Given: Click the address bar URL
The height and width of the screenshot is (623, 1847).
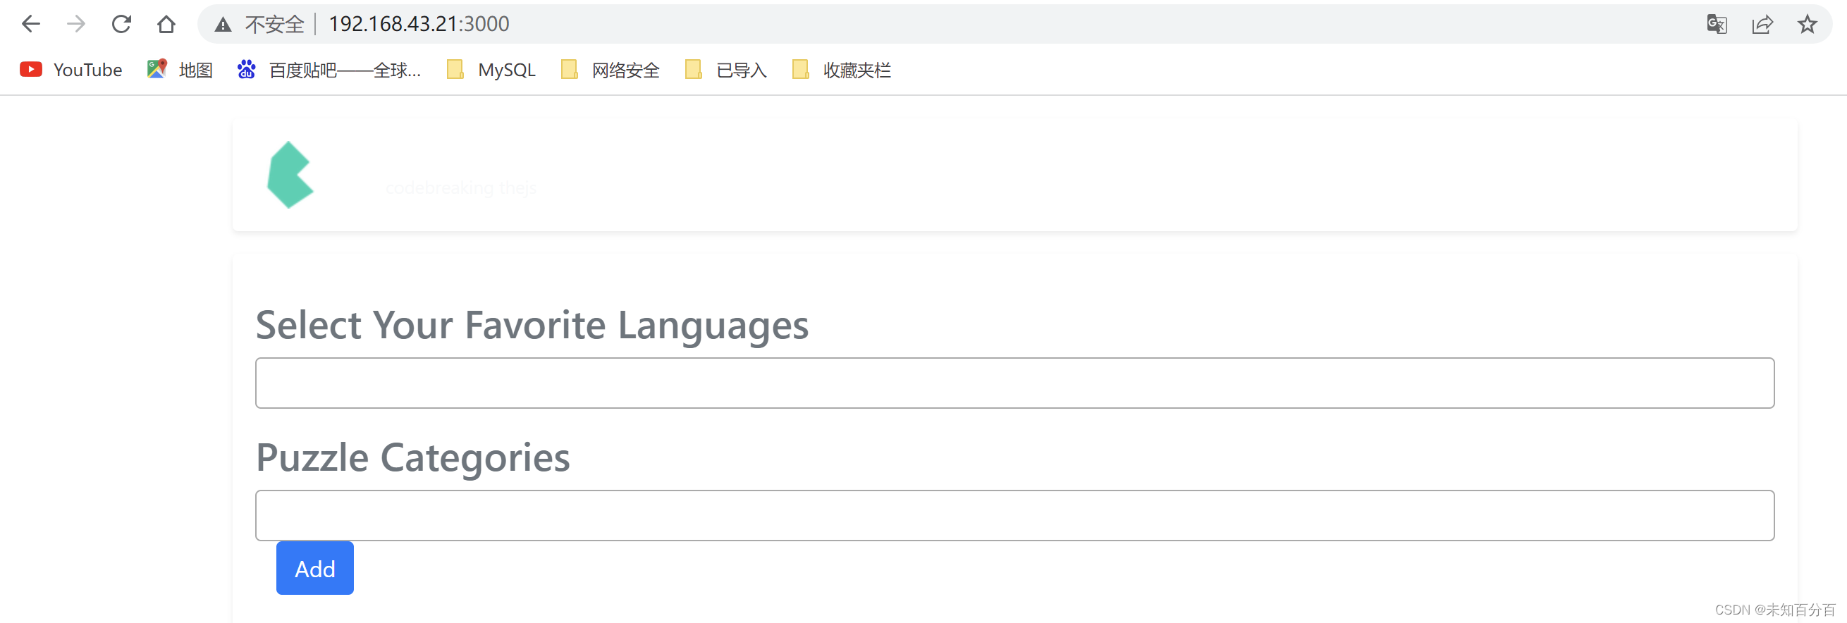Looking at the screenshot, I should point(419,25).
